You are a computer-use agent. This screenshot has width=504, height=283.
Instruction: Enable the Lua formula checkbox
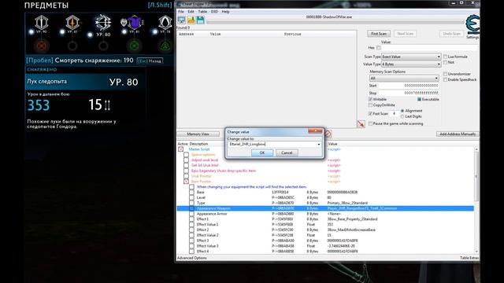click(445, 57)
